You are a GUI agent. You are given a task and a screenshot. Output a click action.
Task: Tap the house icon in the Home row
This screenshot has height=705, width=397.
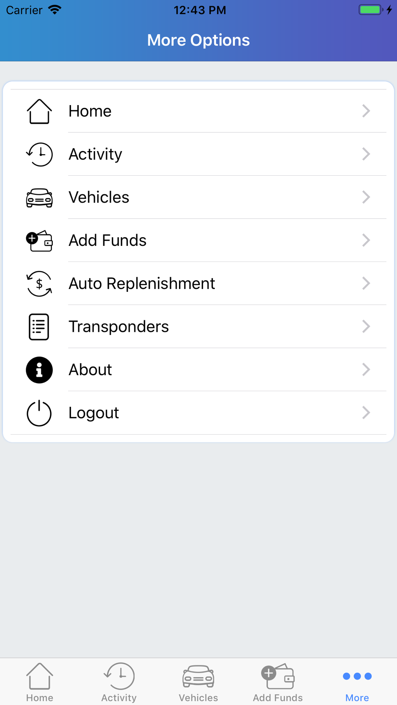point(39,111)
